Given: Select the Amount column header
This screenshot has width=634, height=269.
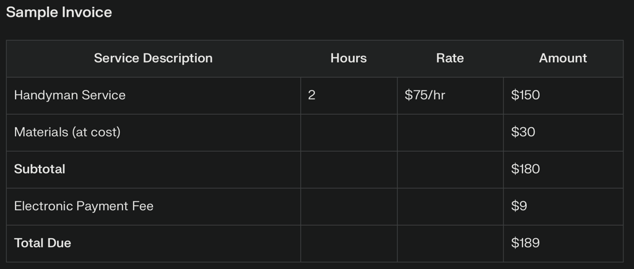Looking at the screenshot, I should 562,58.
